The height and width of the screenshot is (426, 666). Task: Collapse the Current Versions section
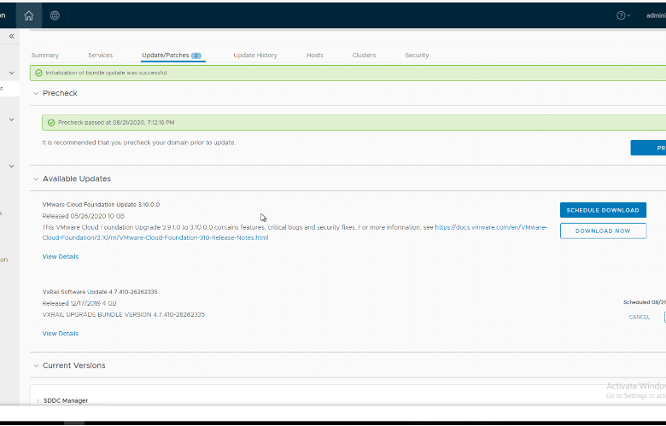[36, 365]
